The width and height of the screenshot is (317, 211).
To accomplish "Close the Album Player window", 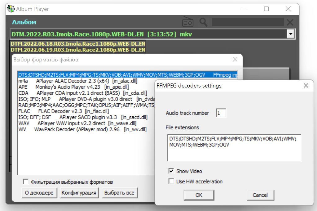I will (x=288, y=9).
